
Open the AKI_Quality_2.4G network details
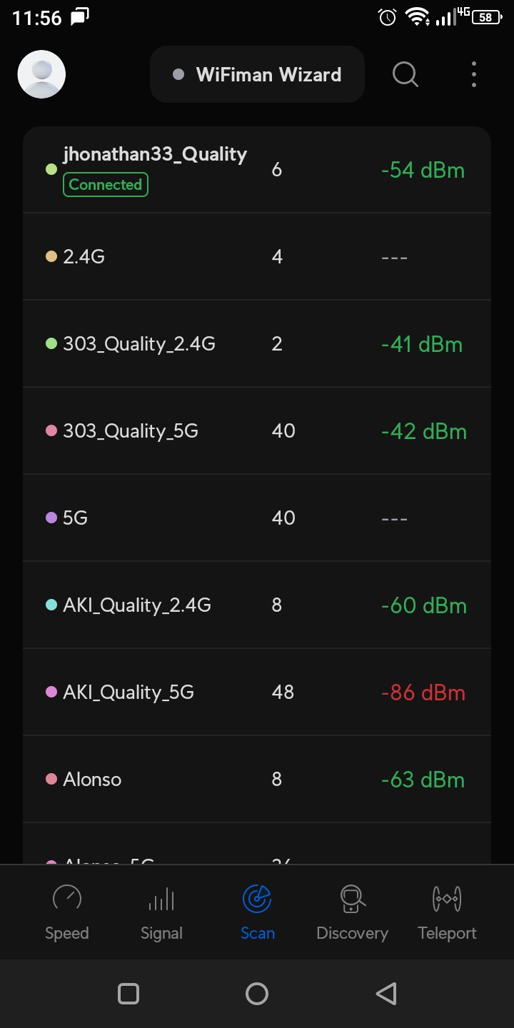click(137, 605)
